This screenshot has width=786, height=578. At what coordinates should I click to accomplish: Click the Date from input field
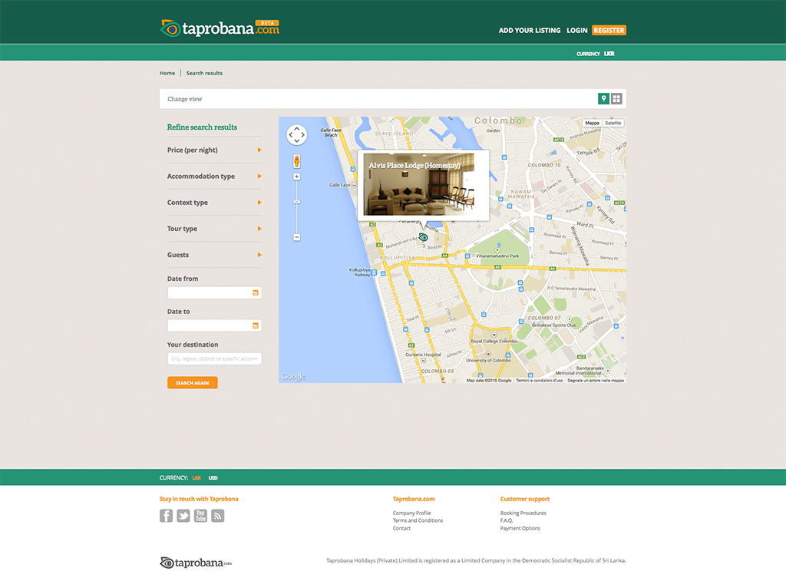point(215,292)
